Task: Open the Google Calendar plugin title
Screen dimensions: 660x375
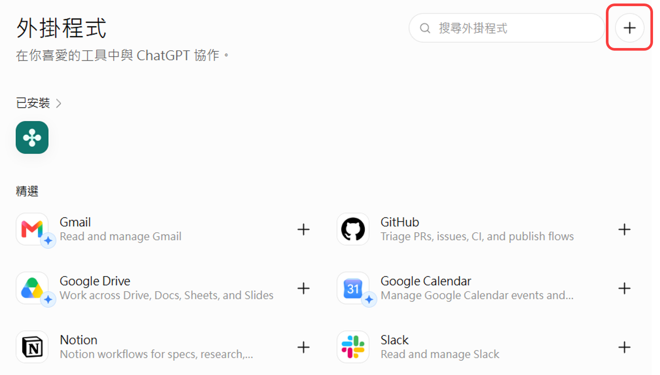Action: pyautogui.click(x=426, y=281)
